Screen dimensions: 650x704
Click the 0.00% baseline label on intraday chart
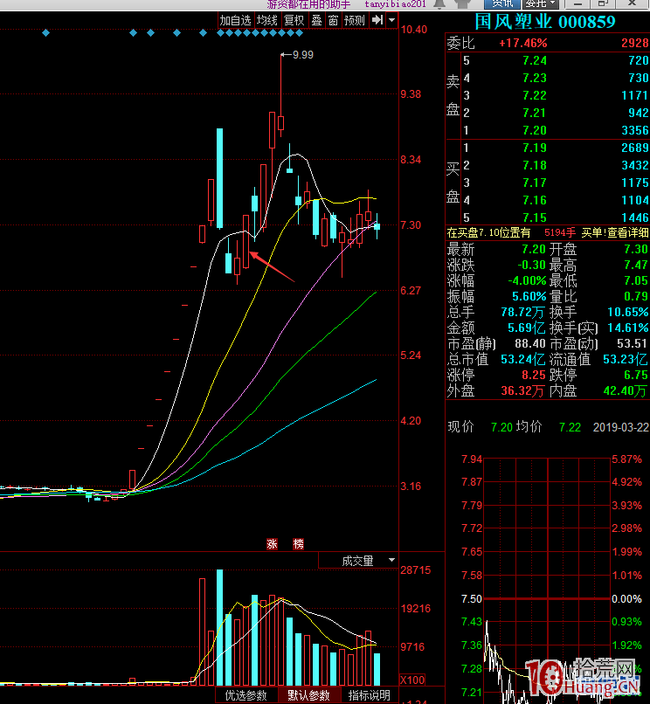(626, 599)
